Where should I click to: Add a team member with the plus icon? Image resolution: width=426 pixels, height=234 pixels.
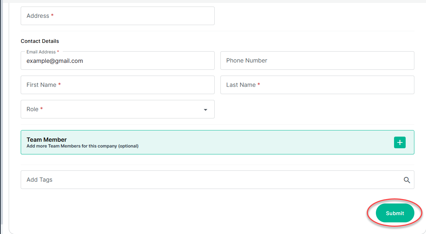(x=399, y=142)
